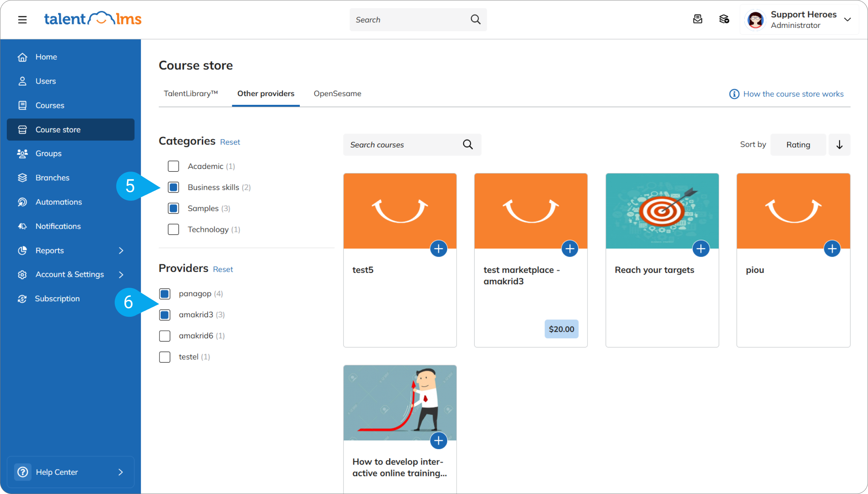868x494 pixels.
Task: Expand the Reports submenu chevron
Action: 121,250
